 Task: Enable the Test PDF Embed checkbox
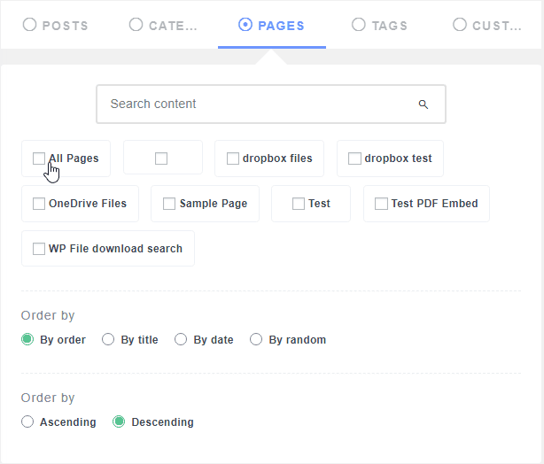tap(381, 204)
